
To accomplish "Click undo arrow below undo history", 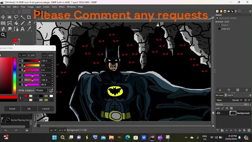I will tap(6, 130).
